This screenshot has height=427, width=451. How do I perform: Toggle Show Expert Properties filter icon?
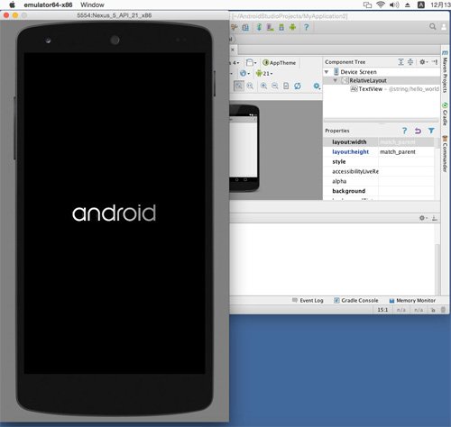coord(431,131)
